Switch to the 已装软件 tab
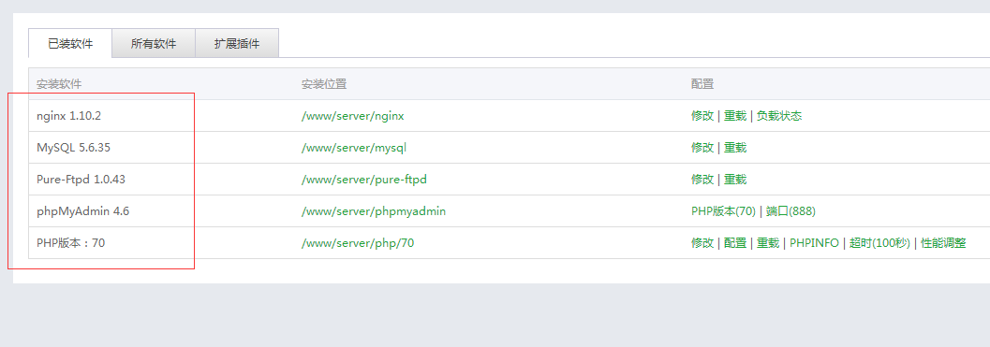Screen dimensions: 990x347 (x=70, y=44)
